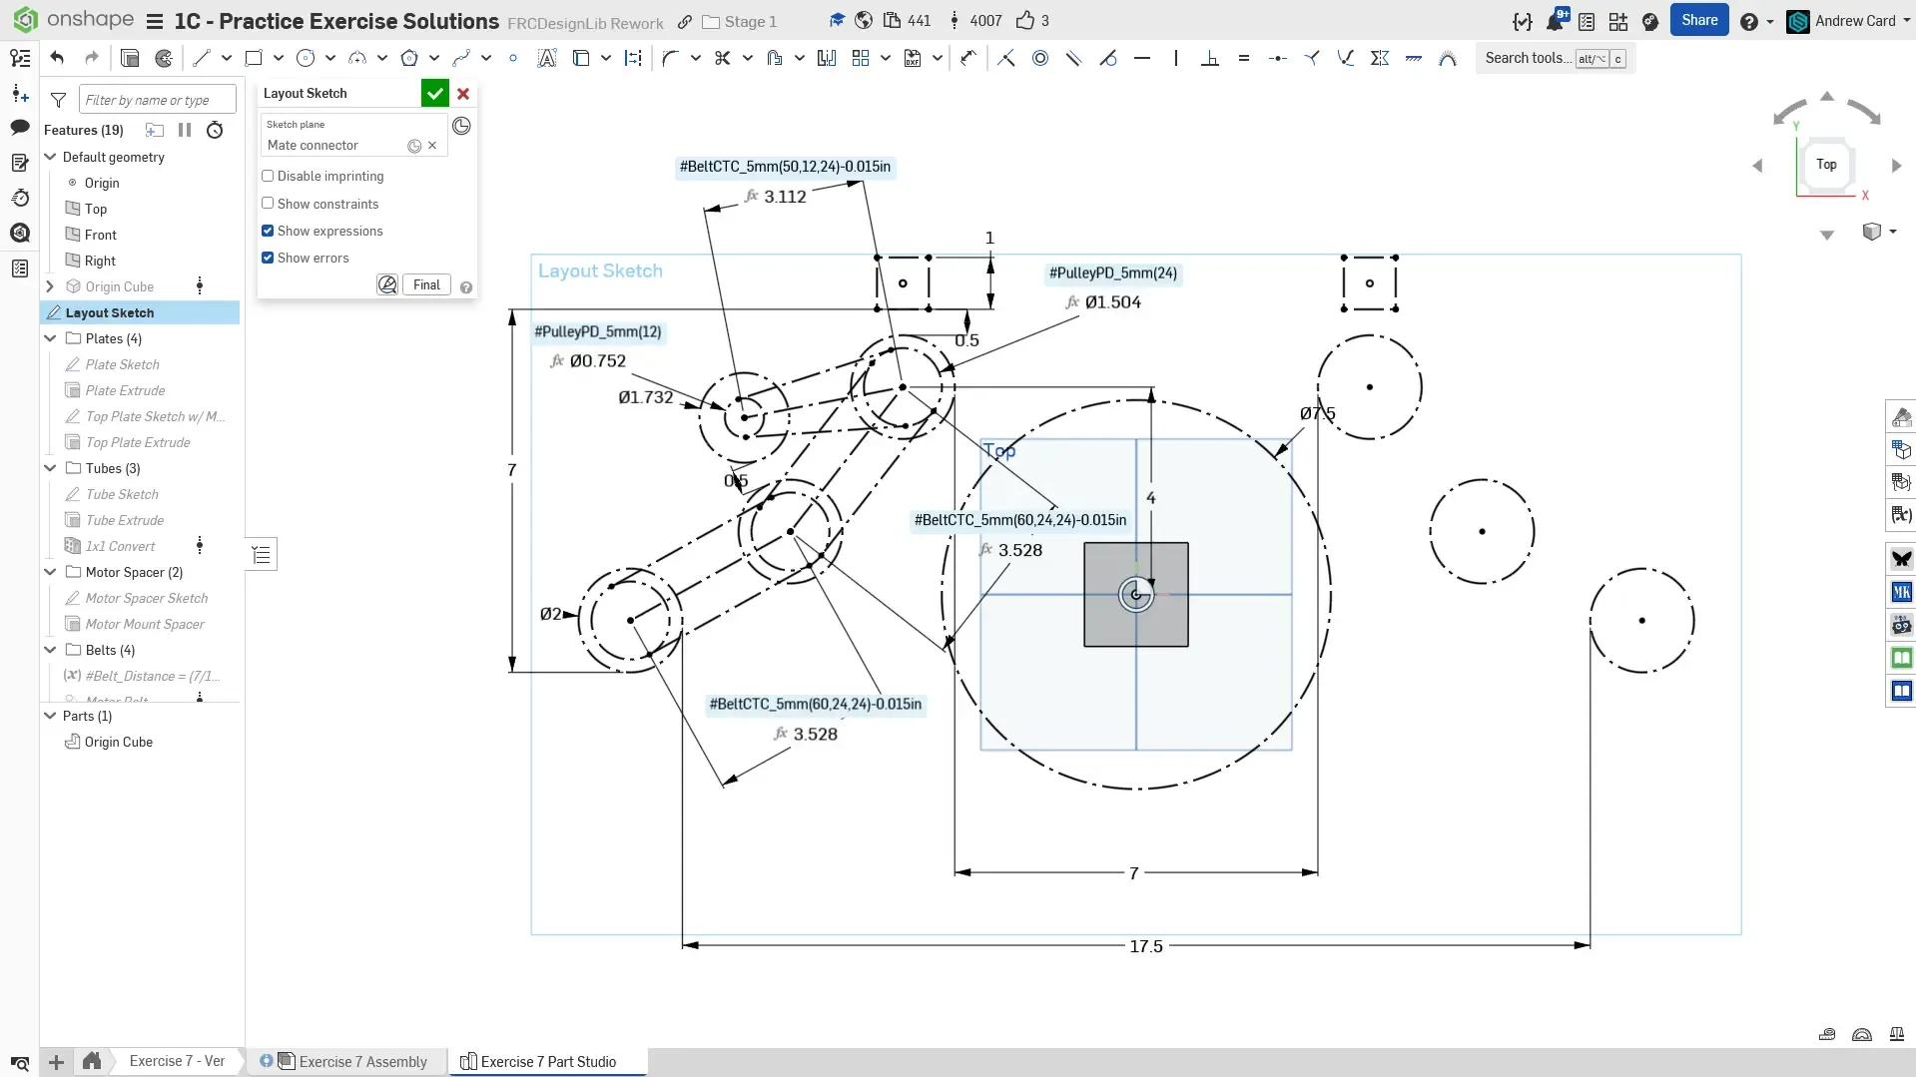Click the Top face of view cube
The image size is (1916, 1077).
pos(1826,165)
